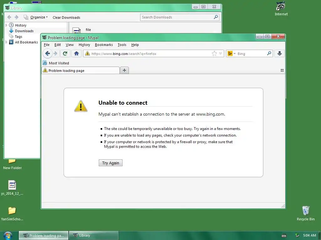Click the Mypal raccoon icon in title bar
This screenshot has width=321, height=240.
pyautogui.click(x=44, y=37)
